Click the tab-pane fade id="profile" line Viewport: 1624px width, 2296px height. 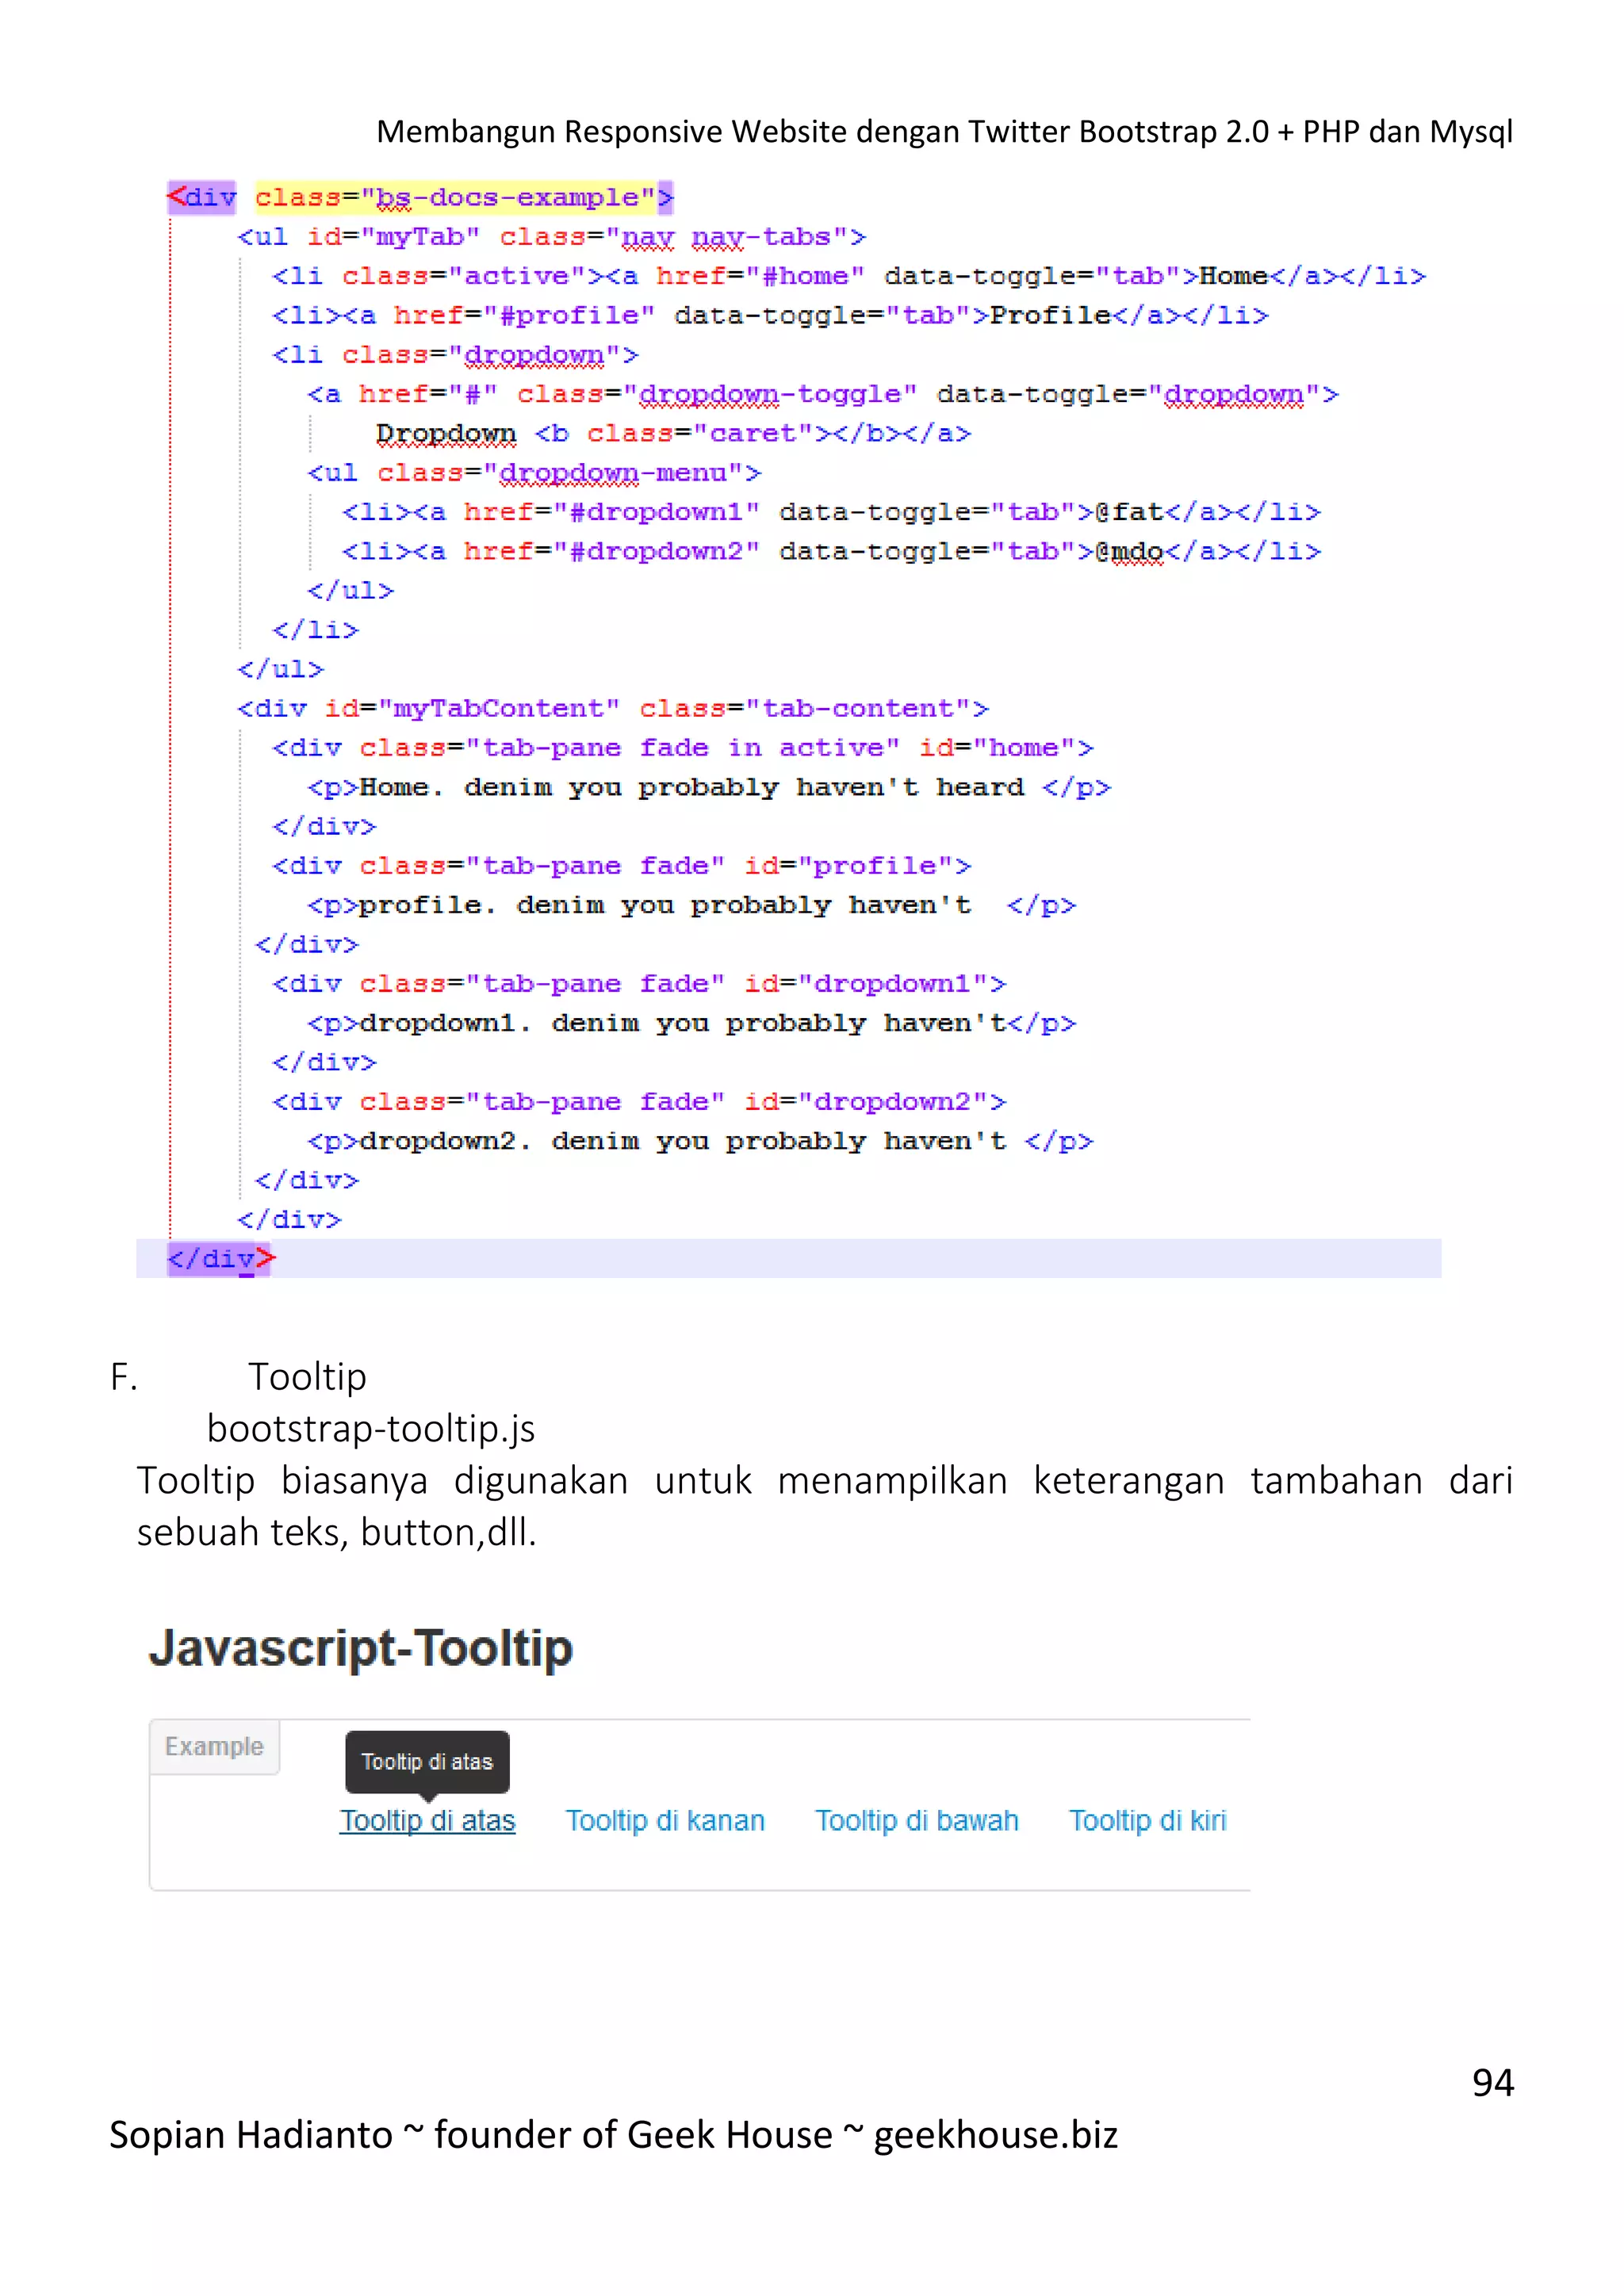622,866
